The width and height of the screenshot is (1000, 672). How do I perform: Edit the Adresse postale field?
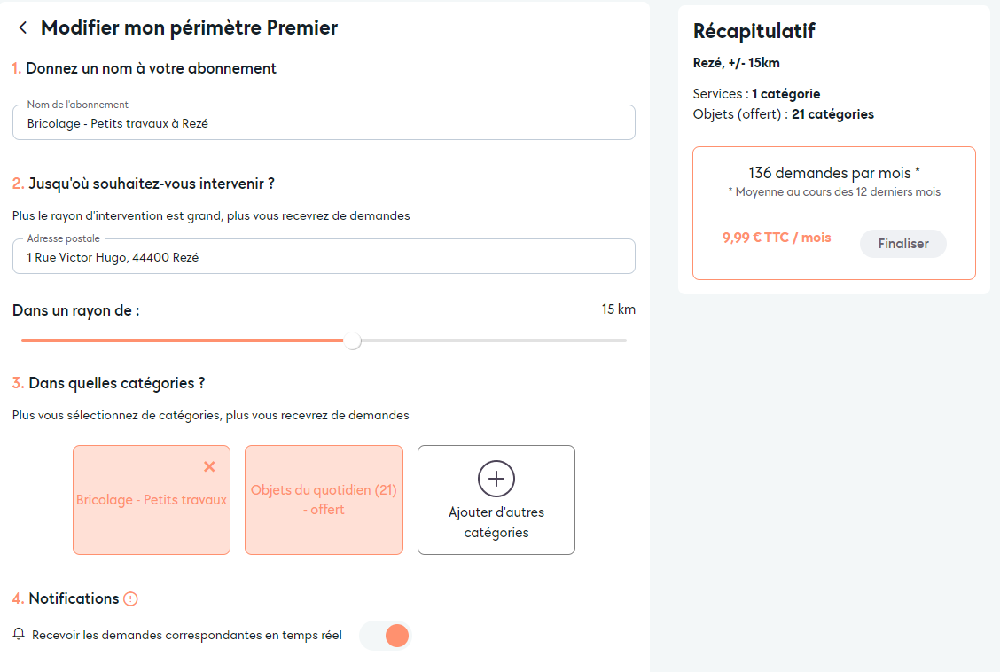(x=324, y=257)
